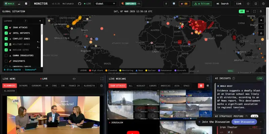This screenshot has width=269, height=134.
Task: Open the orange alerts badge showing 28
Action: (x=184, y=4)
